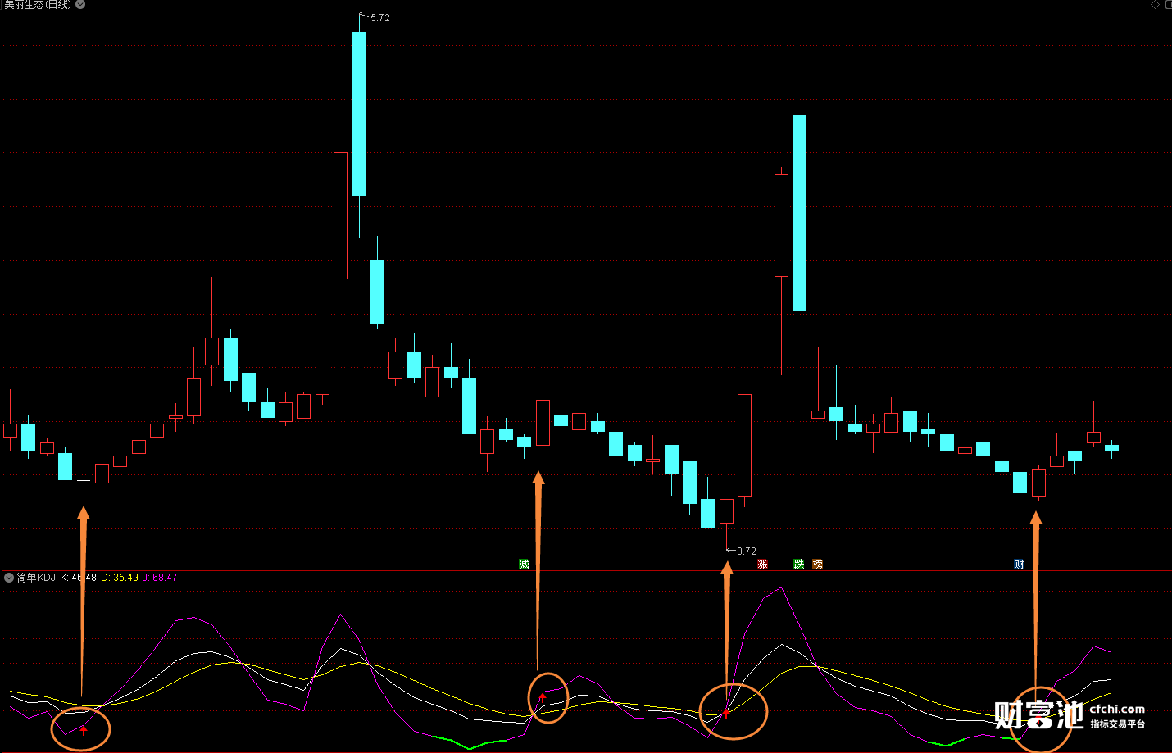This screenshot has width=1172, height=753.
Task: Click the 美丽生态(日线) chart title
Action: point(38,5)
